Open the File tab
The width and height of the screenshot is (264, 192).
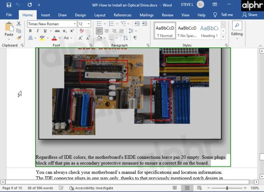[x=9, y=15]
